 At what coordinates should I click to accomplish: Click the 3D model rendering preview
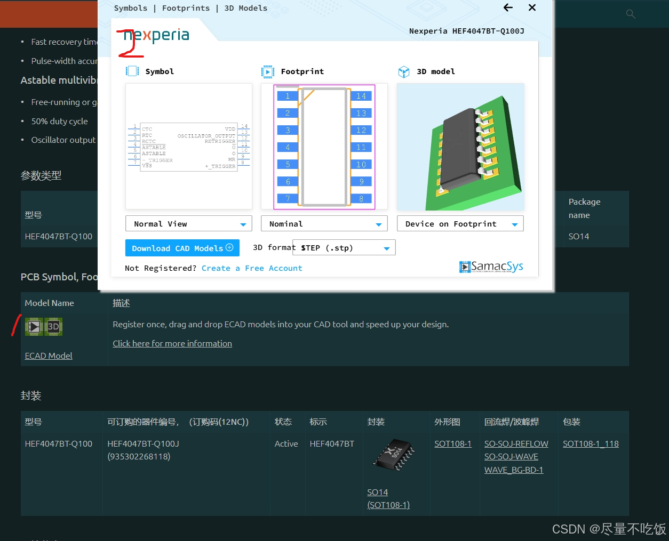[x=460, y=146]
